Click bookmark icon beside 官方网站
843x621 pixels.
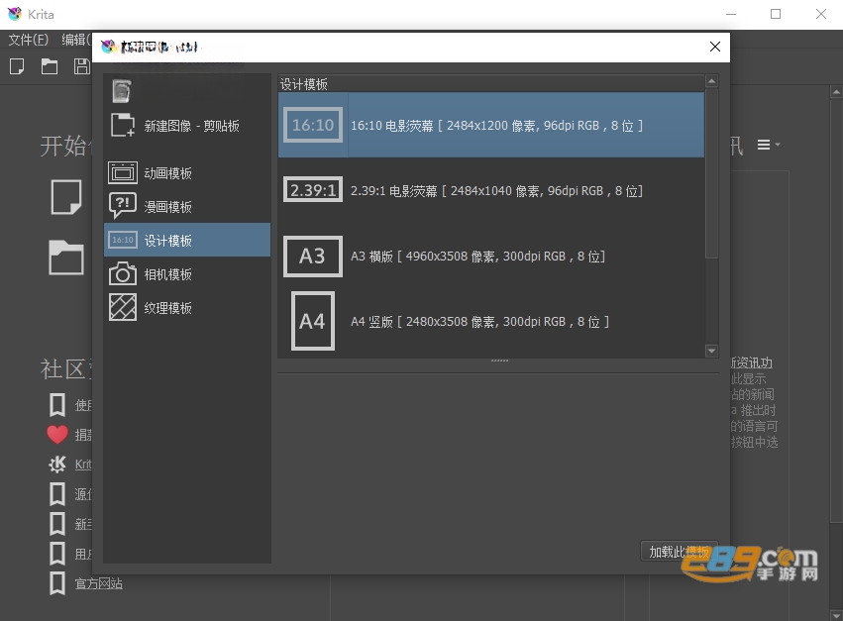tap(57, 583)
